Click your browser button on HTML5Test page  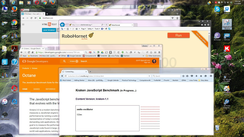[49, 30]
